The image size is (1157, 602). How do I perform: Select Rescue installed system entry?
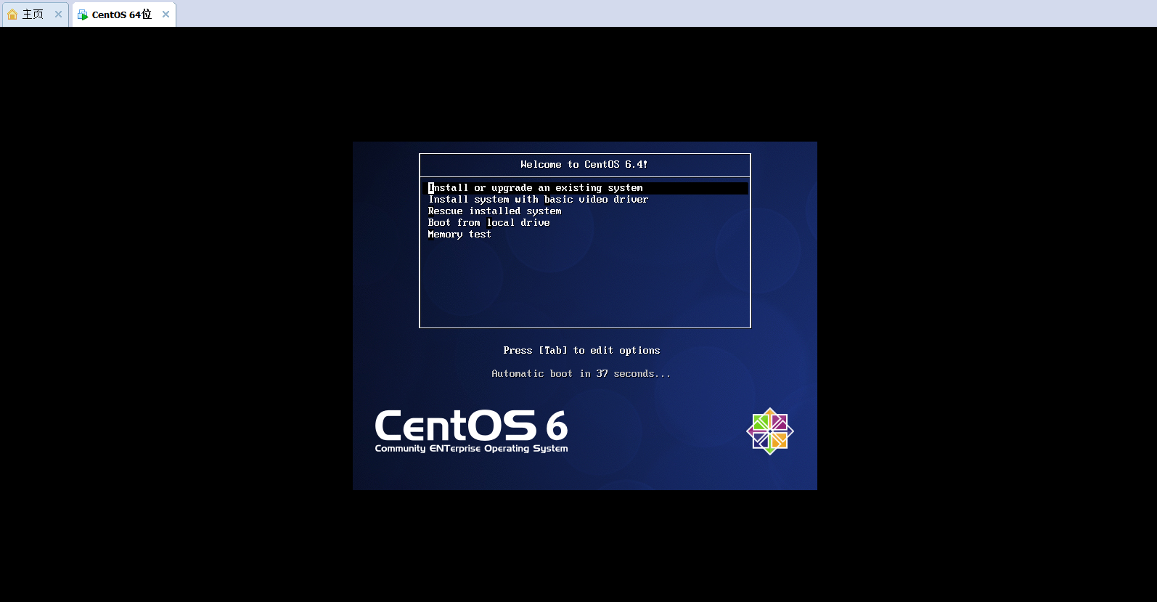494,211
